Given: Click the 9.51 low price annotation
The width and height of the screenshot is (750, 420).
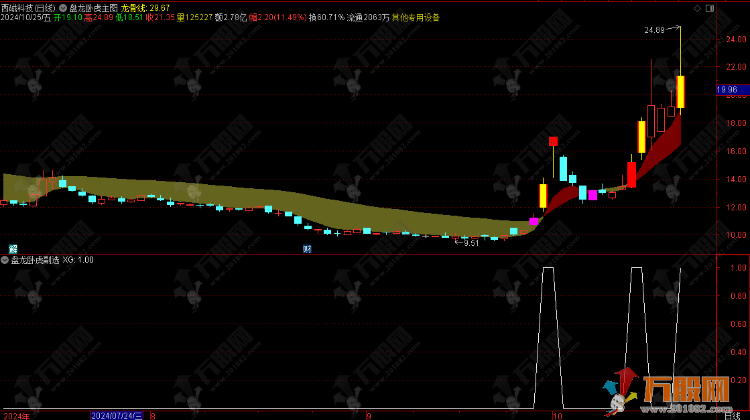Looking at the screenshot, I should [x=471, y=242].
